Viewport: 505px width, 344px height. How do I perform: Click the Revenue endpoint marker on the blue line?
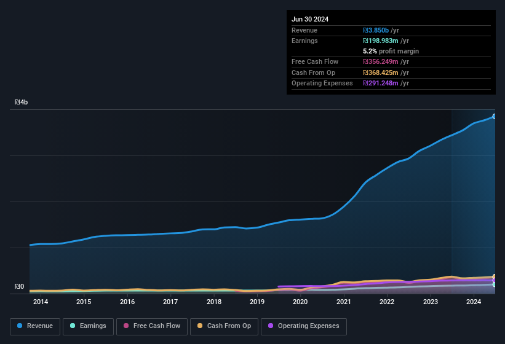(x=495, y=116)
